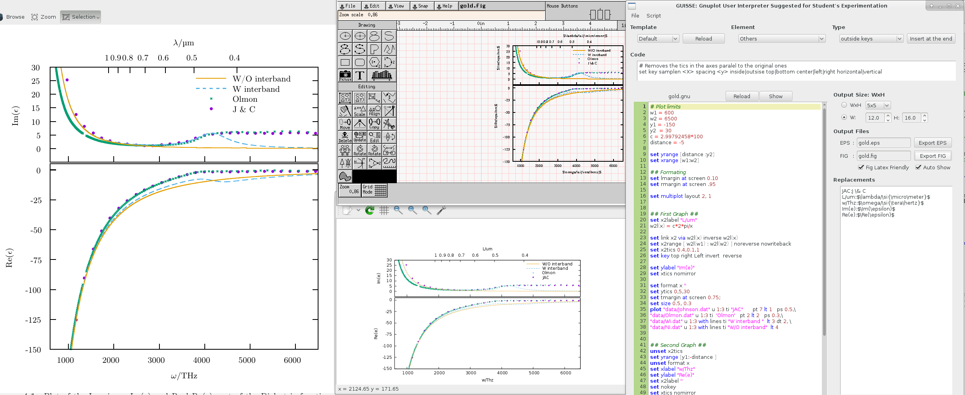Click the Show button next to gold.gnu
The image size is (965, 395).
coord(775,96)
